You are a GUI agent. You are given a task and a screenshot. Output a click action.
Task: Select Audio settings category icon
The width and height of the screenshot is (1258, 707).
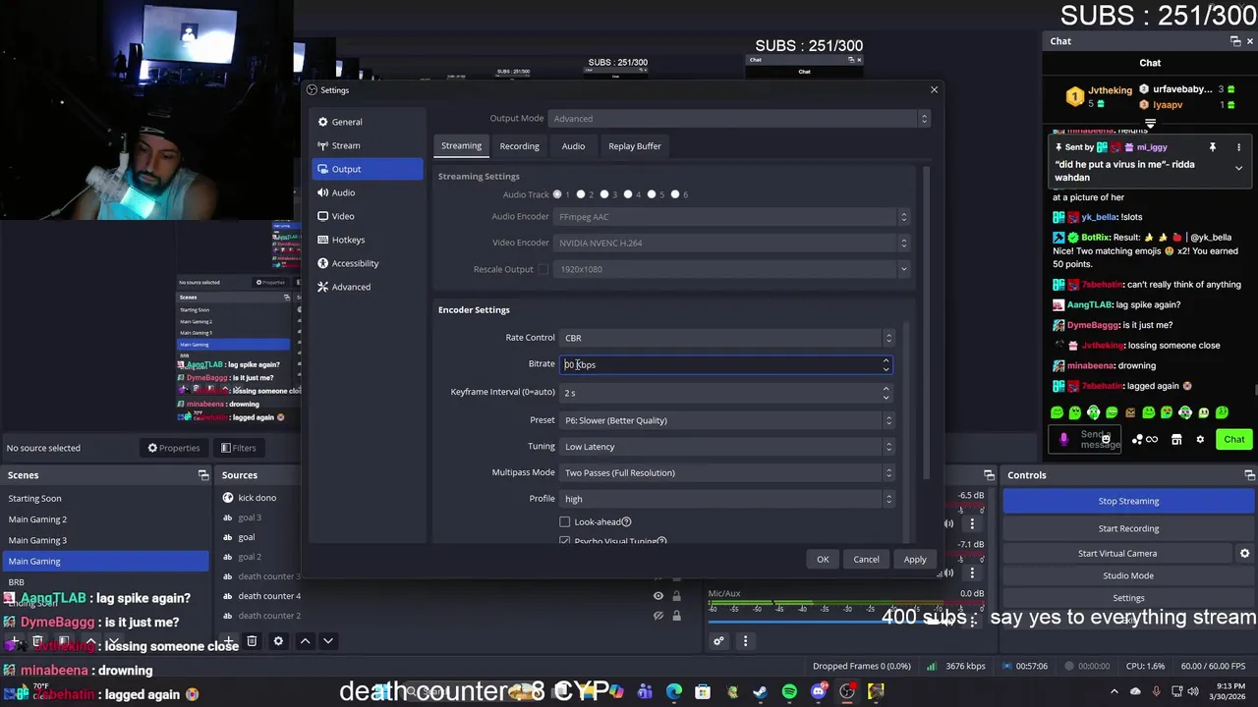coord(323,192)
